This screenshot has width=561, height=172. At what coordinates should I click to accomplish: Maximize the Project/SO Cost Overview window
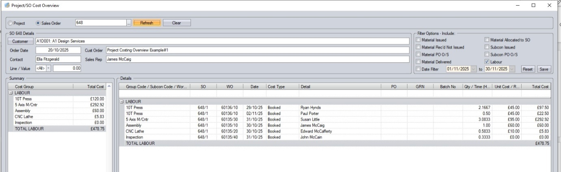[533, 5]
